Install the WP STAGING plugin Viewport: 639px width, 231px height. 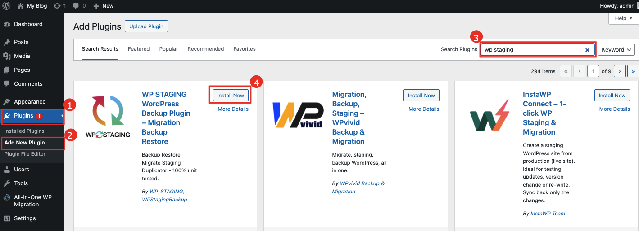click(231, 96)
